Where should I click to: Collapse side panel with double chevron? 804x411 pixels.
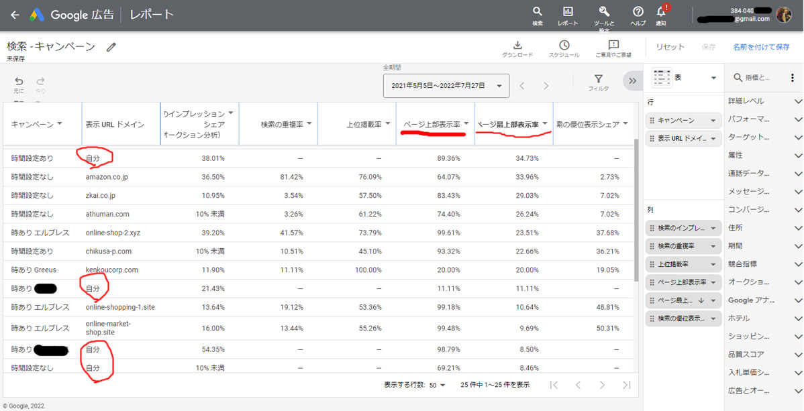(x=632, y=81)
